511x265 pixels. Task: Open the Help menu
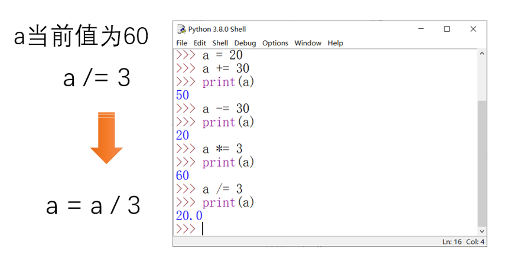click(336, 43)
